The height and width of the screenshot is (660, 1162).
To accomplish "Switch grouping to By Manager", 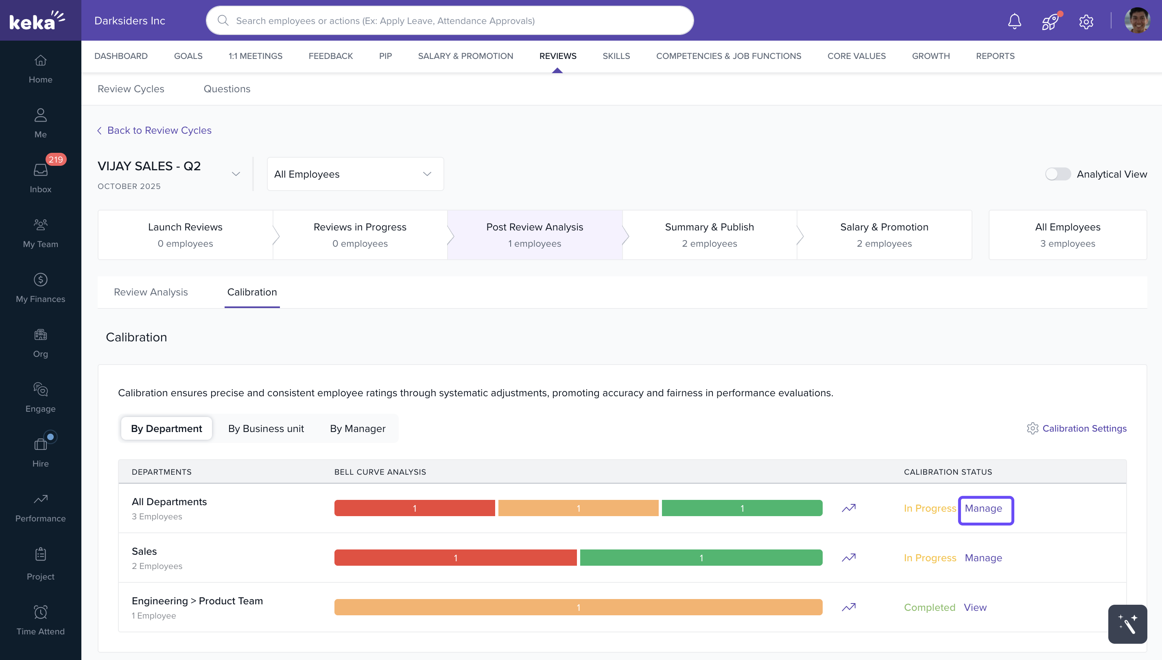I will pyautogui.click(x=358, y=428).
